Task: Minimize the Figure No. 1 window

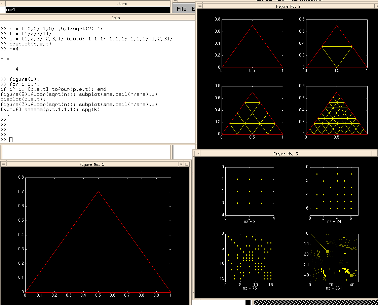Action: click(181, 164)
